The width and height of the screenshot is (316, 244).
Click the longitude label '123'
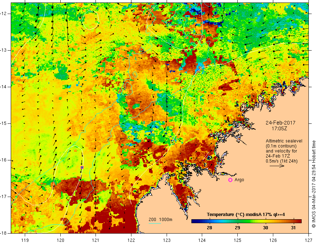167,240
